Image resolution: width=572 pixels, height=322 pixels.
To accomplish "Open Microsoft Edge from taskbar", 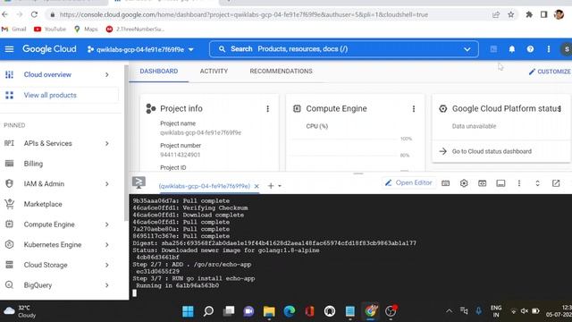I will (x=290, y=311).
